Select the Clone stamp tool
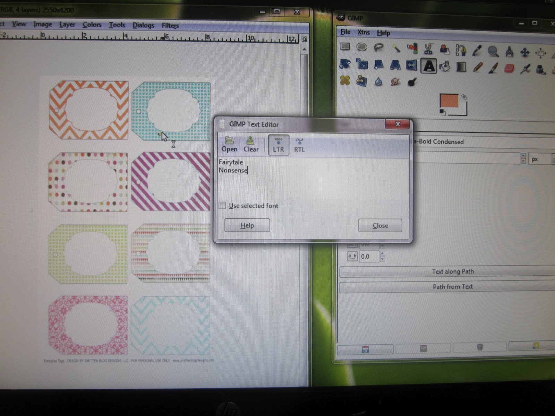555x416 pixels. (361, 81)
